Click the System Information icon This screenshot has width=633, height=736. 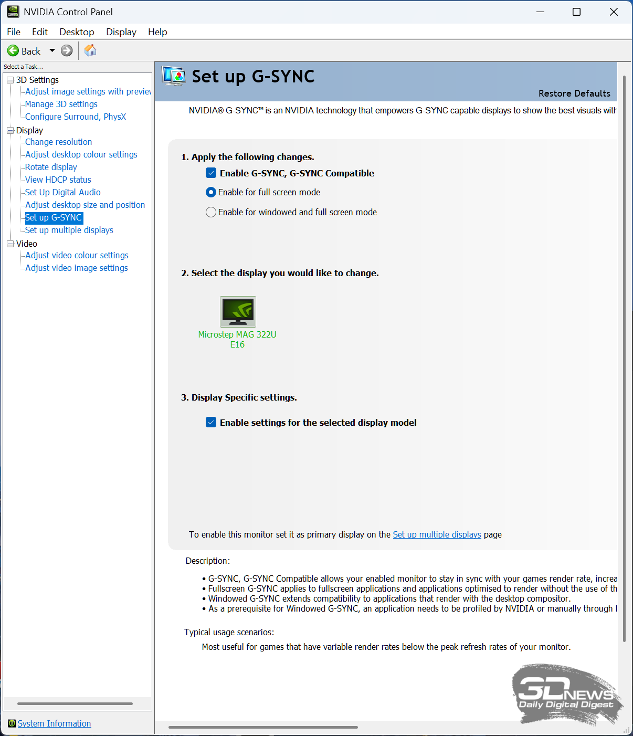click(12, 723)
